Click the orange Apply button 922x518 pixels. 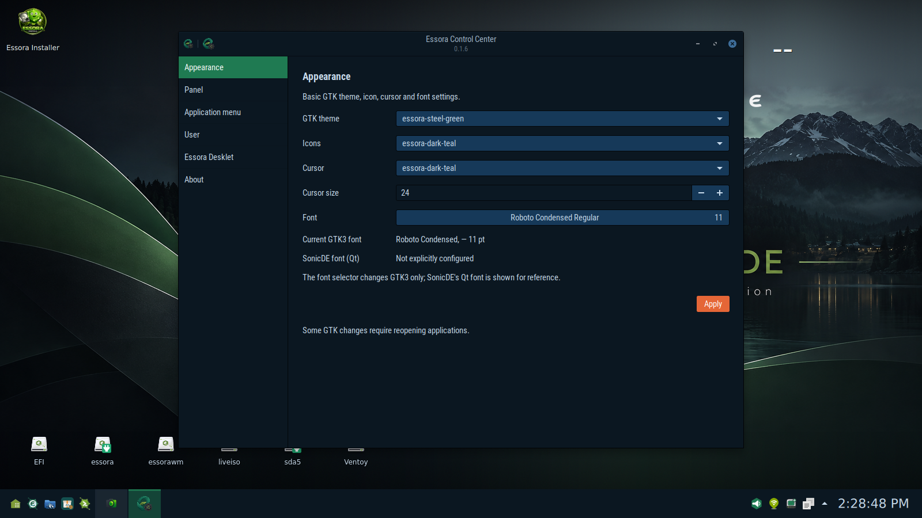point(713,304)
